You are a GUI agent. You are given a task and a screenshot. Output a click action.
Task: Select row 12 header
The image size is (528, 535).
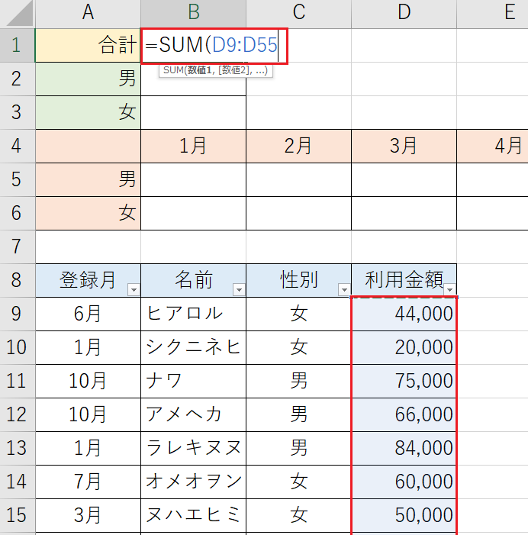(x=17, y=414)
